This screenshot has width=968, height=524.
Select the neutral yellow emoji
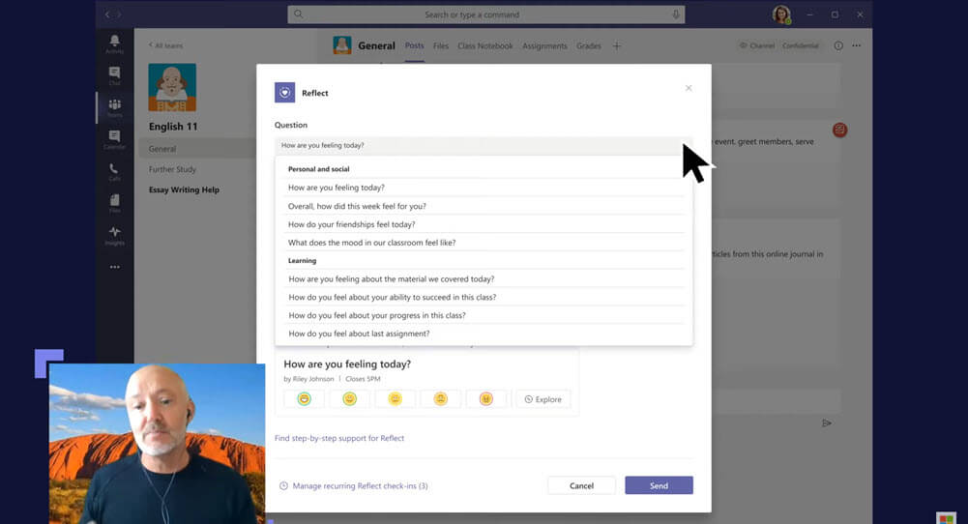tap(396, 399)
